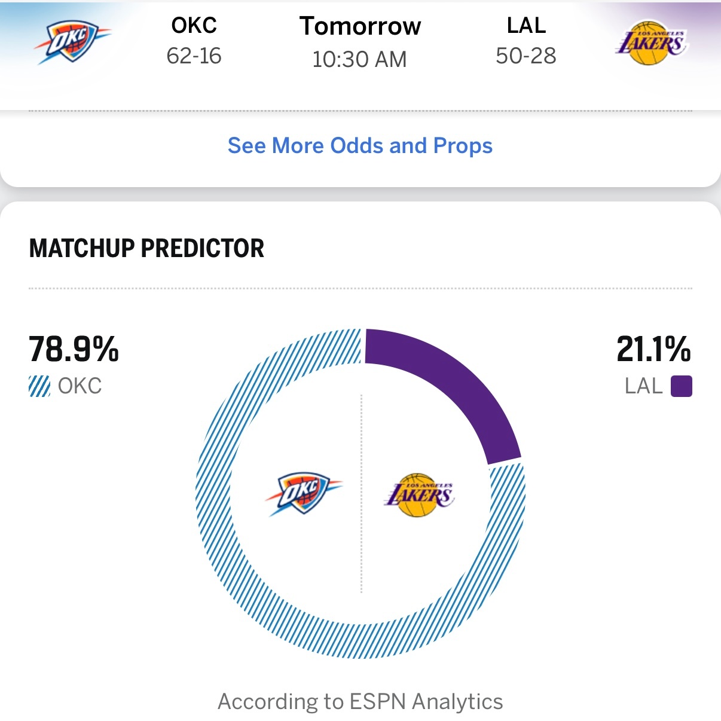Click the purple LAL legend square
The width and height of the screenshot is (721, 721).
(682, 387)
